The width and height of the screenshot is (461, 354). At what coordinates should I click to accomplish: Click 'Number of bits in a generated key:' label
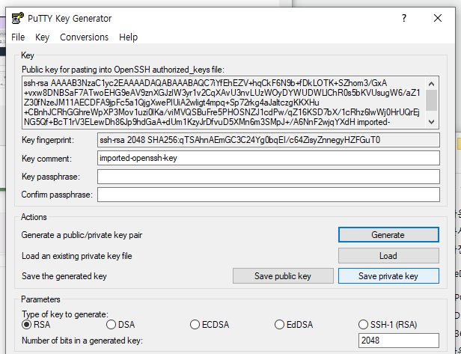coord(82,341)
